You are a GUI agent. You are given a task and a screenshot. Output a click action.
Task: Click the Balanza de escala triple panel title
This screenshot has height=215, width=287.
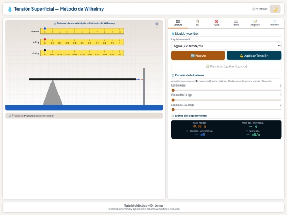point(84,23)
